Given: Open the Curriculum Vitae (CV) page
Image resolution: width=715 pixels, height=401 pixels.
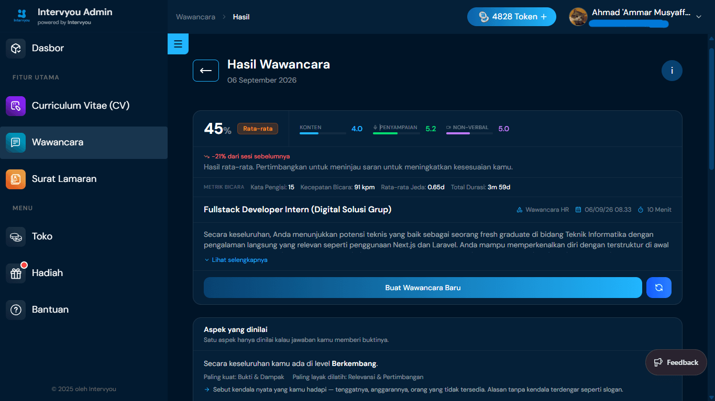Looking at the screenshot, I should [84, 106].
